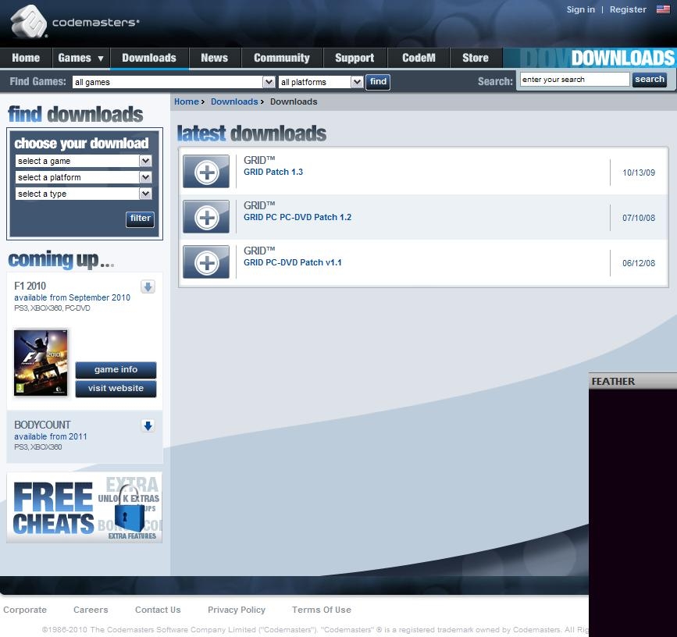This screenshot has width=677, height=637.
Task: Open the select a game dropdown
Action: click(84, 161)
